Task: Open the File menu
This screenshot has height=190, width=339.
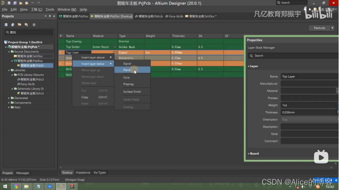Action: tap(4, 9)
